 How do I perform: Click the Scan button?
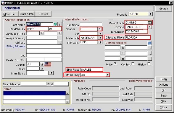pos(163,79)
